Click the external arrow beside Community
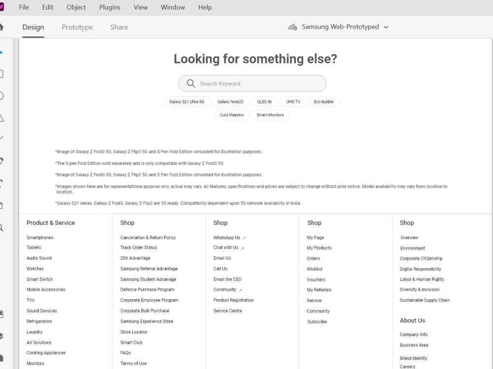493x369 pixels. 240,290
